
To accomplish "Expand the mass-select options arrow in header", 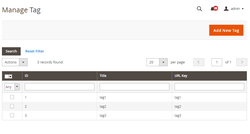I will click(10, 76).
